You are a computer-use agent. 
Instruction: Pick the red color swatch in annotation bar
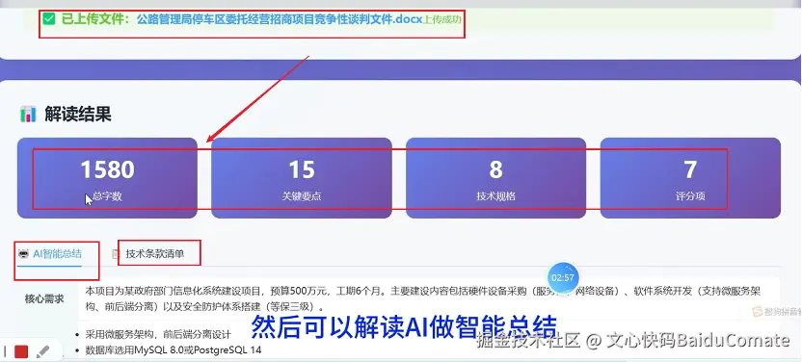[21, 351]
